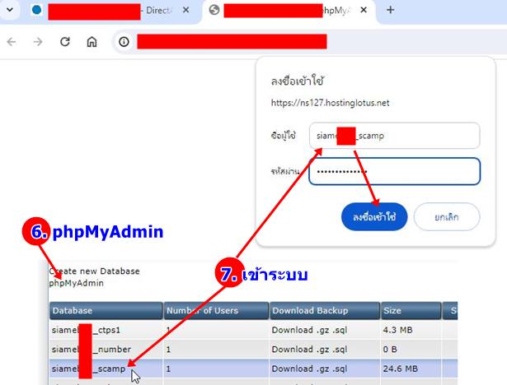Screen dimensions: 507x385
Task: Download backup for _number database
Action: pyautogui.click(x=309, y=350)
